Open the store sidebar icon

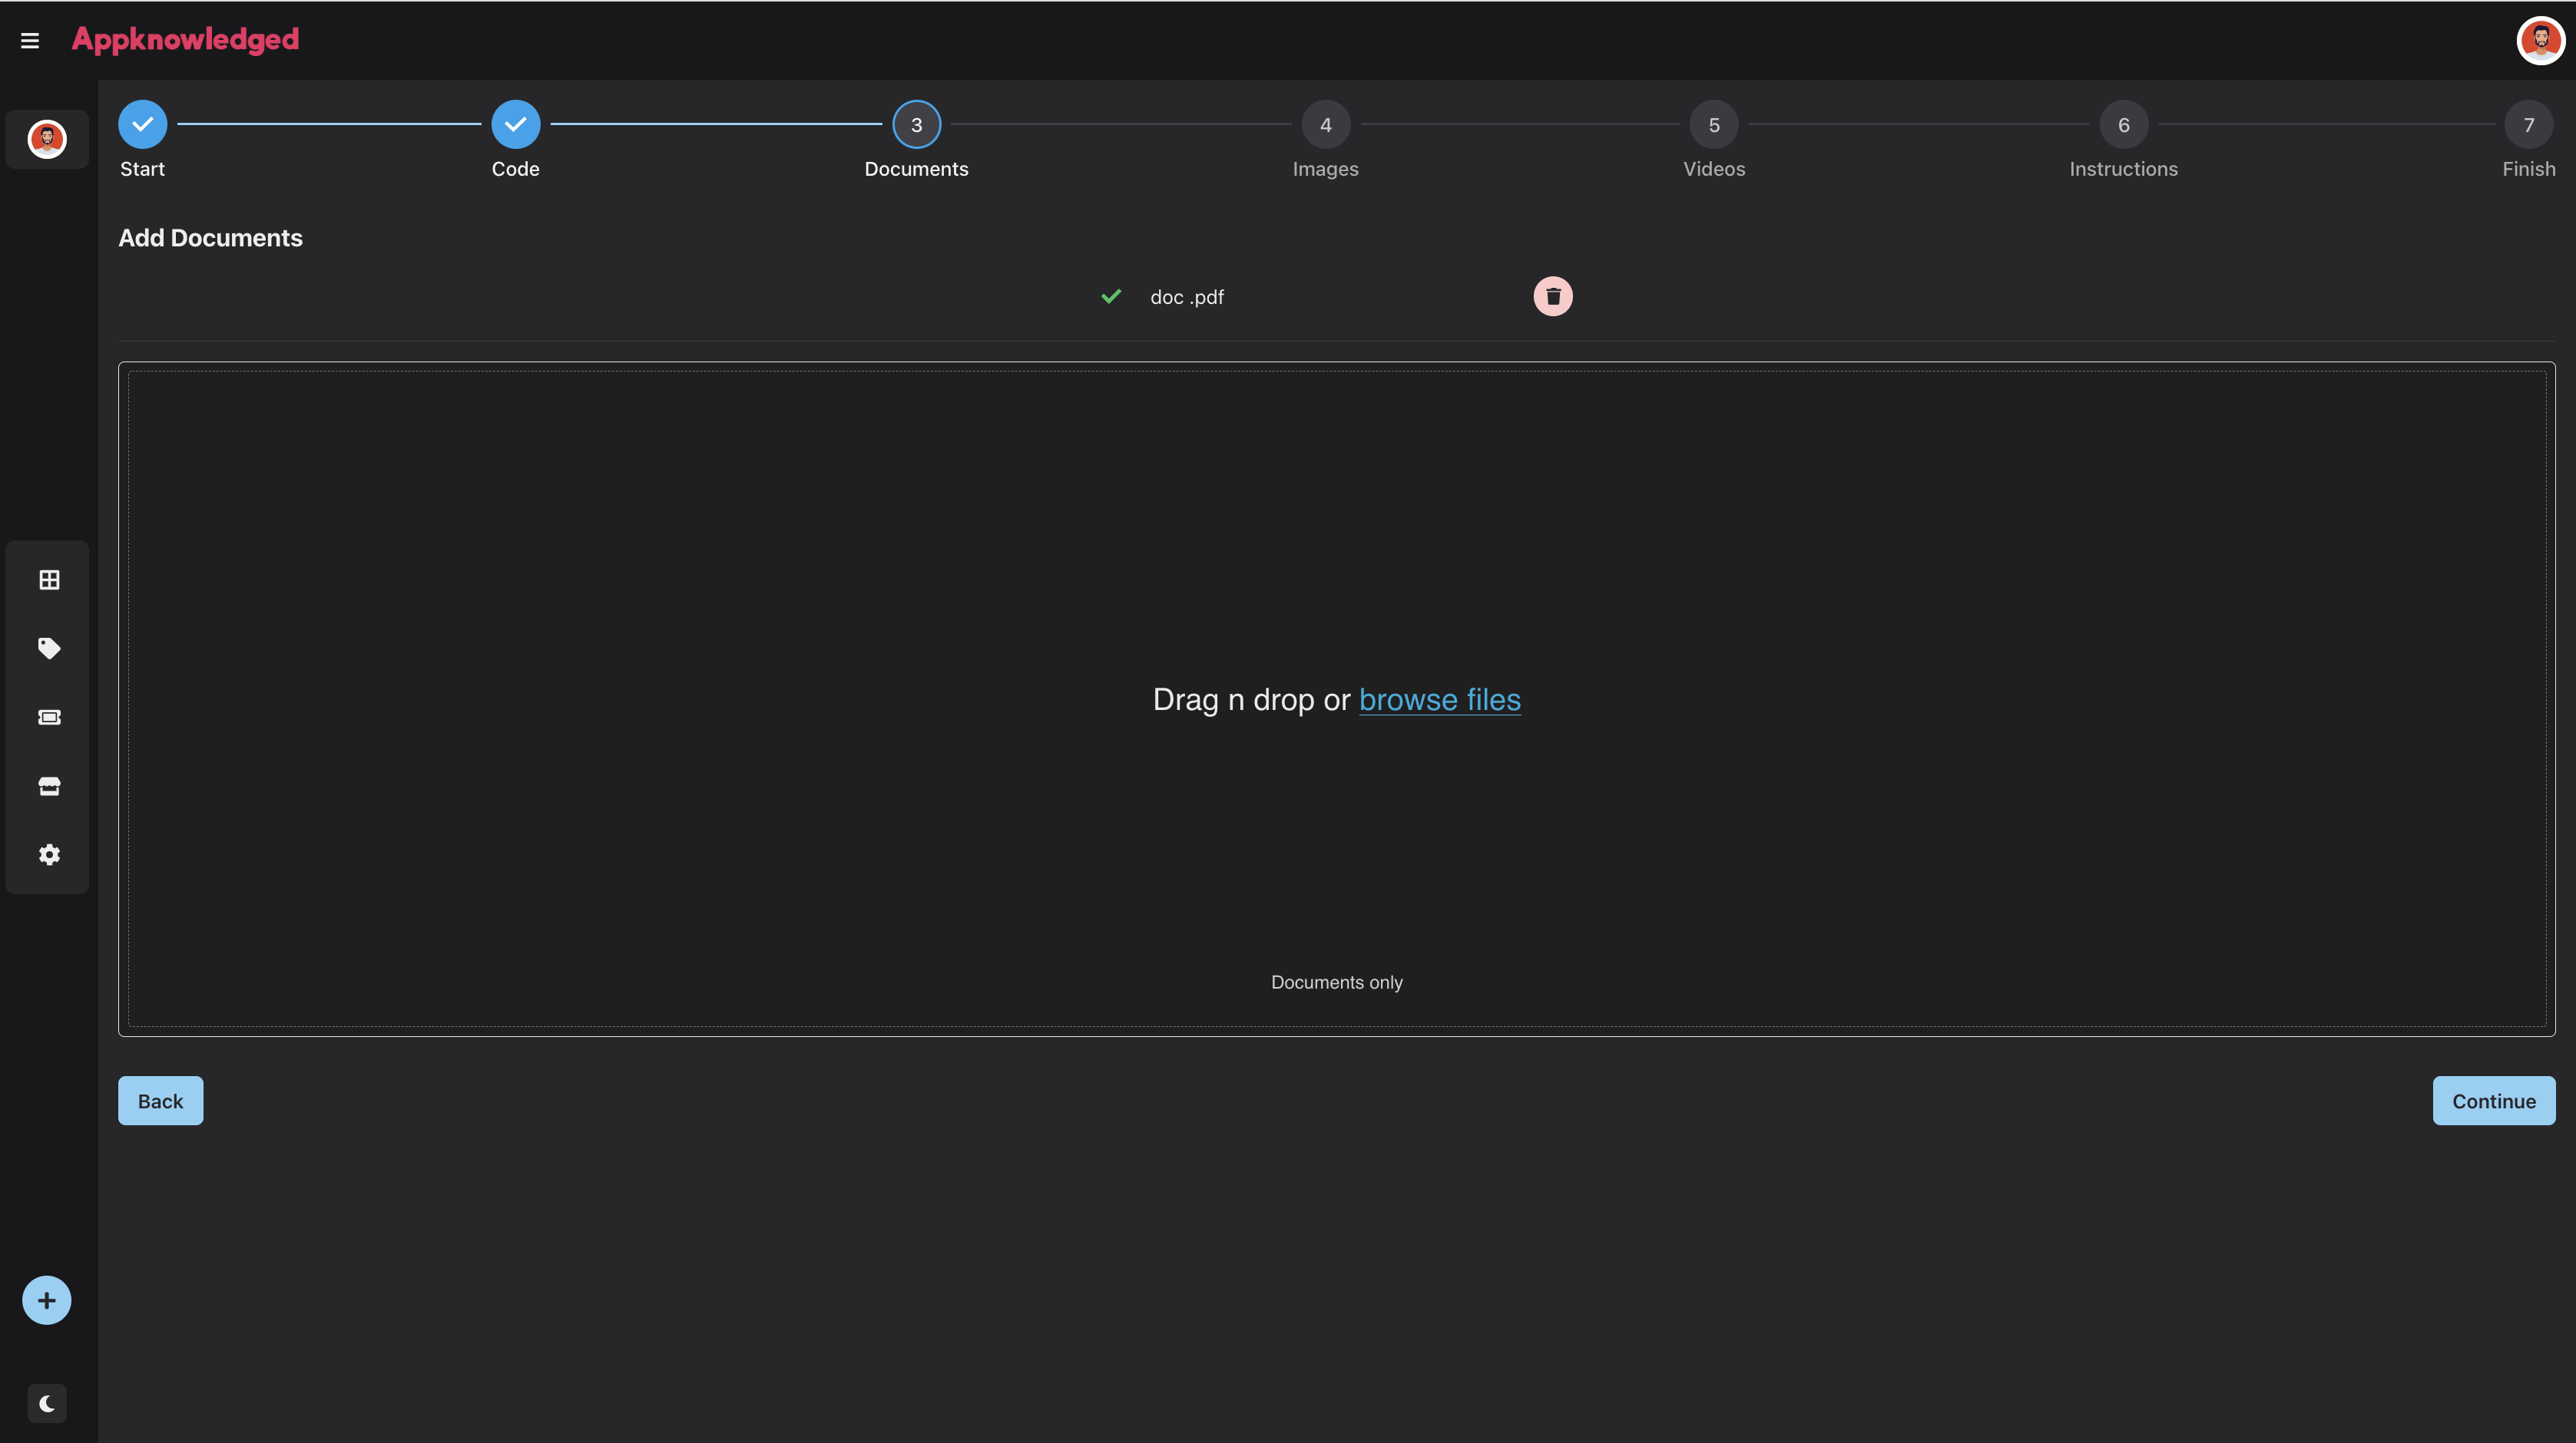[x=49, y=787]
